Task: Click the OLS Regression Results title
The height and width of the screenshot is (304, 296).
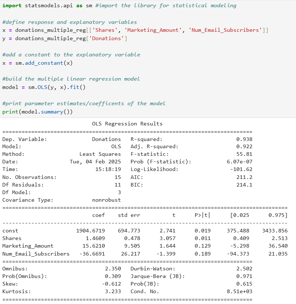Action: (x=127, y=124)
